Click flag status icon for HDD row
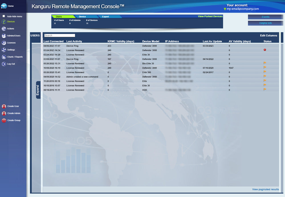Image resolution: width=285 pixels, height=197 pixels. (265, 89)
